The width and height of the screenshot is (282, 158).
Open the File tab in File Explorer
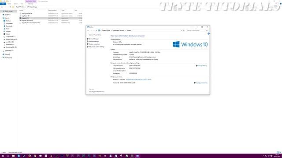(x=3, y=4)
